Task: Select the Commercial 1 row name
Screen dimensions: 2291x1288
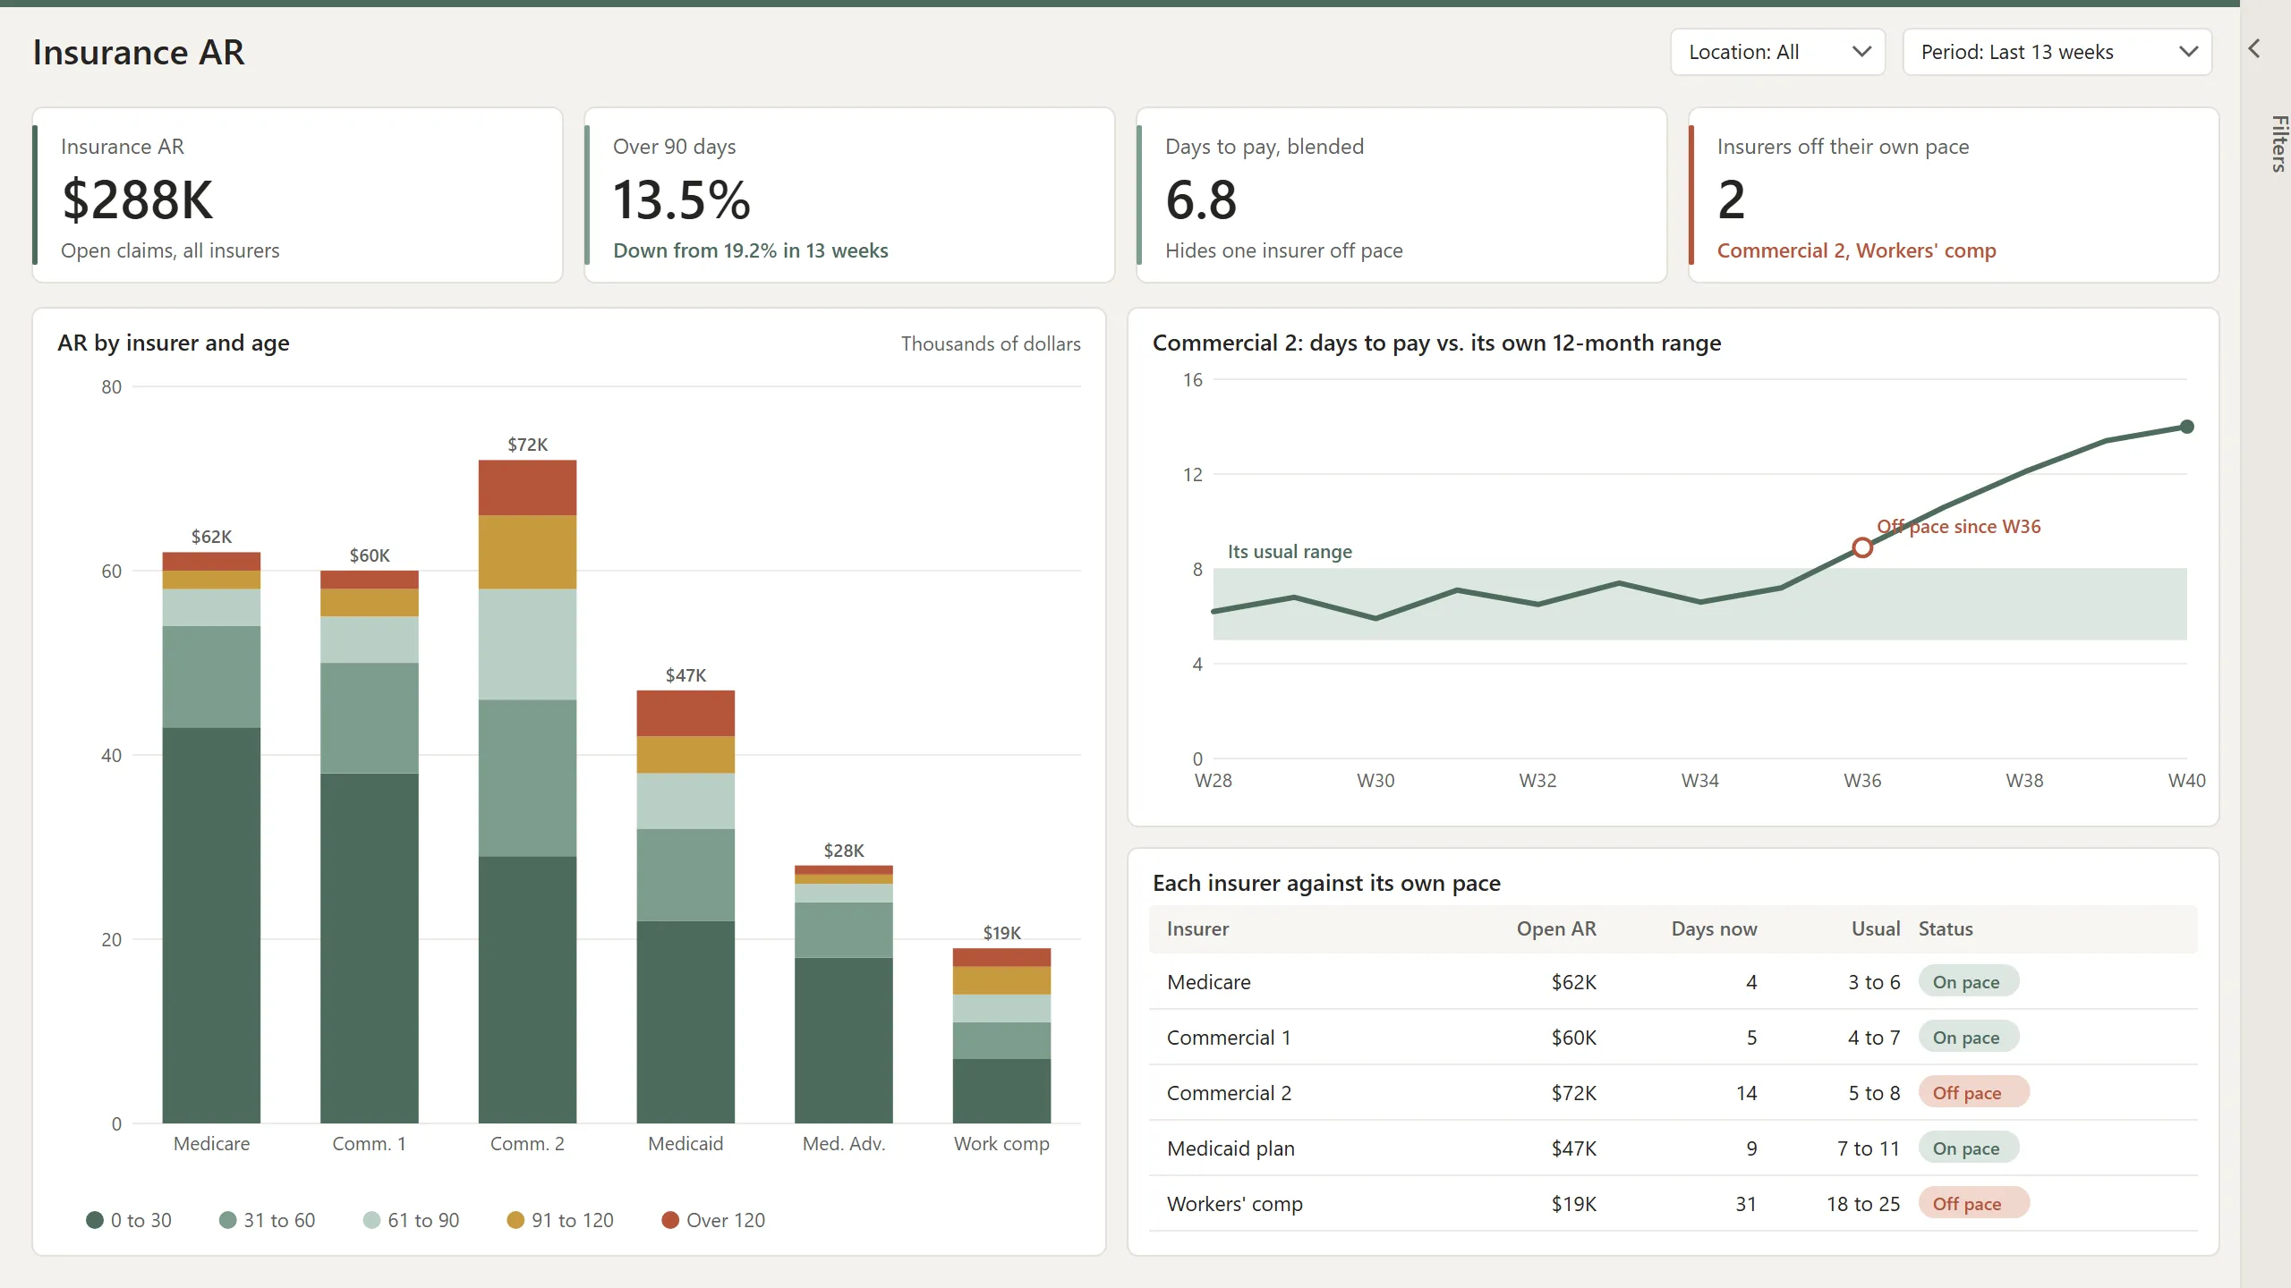Action: point(1229,1038)
